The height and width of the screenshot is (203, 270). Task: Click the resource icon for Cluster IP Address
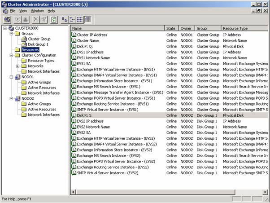click(74, 35)
